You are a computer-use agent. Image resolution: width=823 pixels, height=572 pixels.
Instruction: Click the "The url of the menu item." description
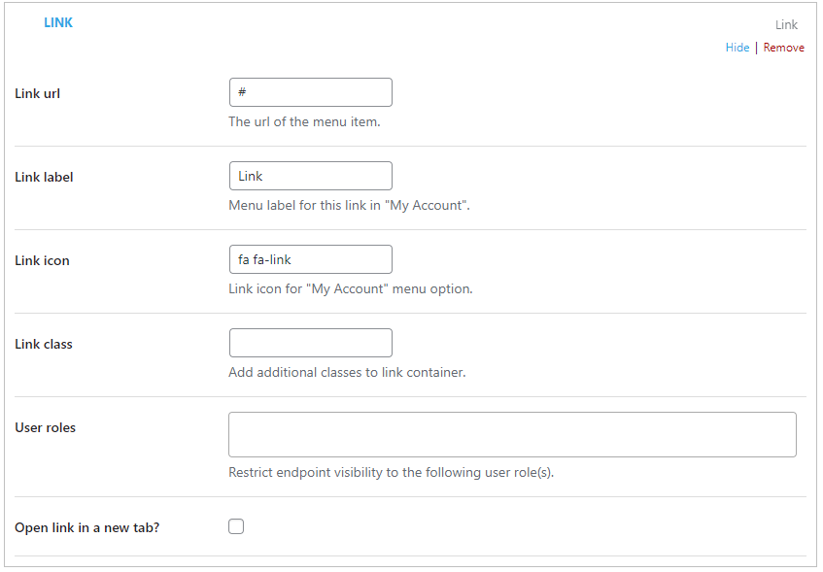pyautogui.click(x=304, y=121)
